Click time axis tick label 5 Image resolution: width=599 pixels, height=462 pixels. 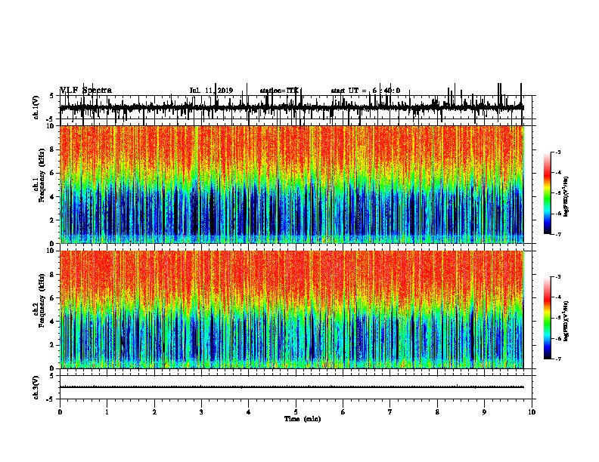296,412
